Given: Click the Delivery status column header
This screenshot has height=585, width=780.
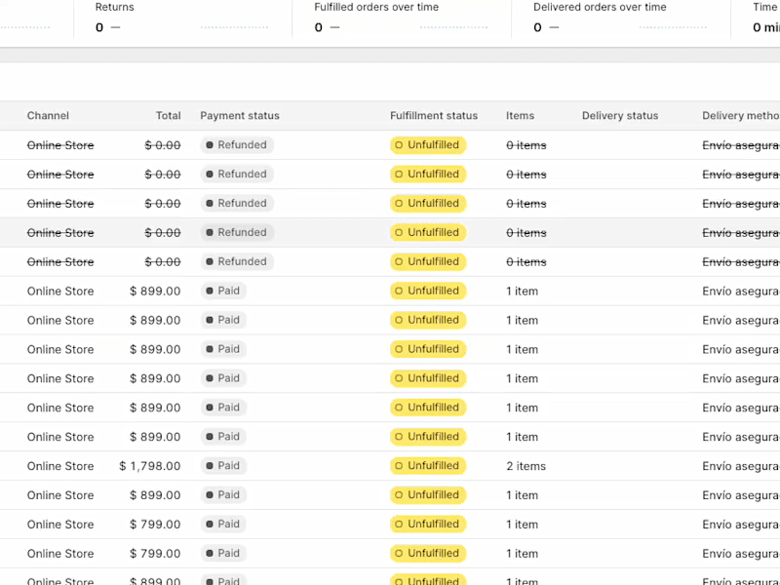Looking at the screenshot, I should [620, 115].
